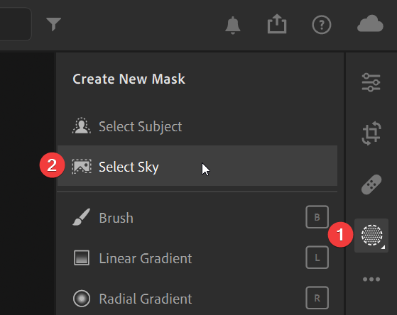
Task: Select the Healing bandage tool
Action: click(371, 184)
